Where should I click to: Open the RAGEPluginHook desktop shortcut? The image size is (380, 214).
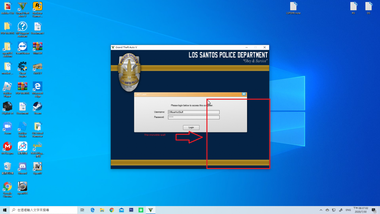click(38, 150)
